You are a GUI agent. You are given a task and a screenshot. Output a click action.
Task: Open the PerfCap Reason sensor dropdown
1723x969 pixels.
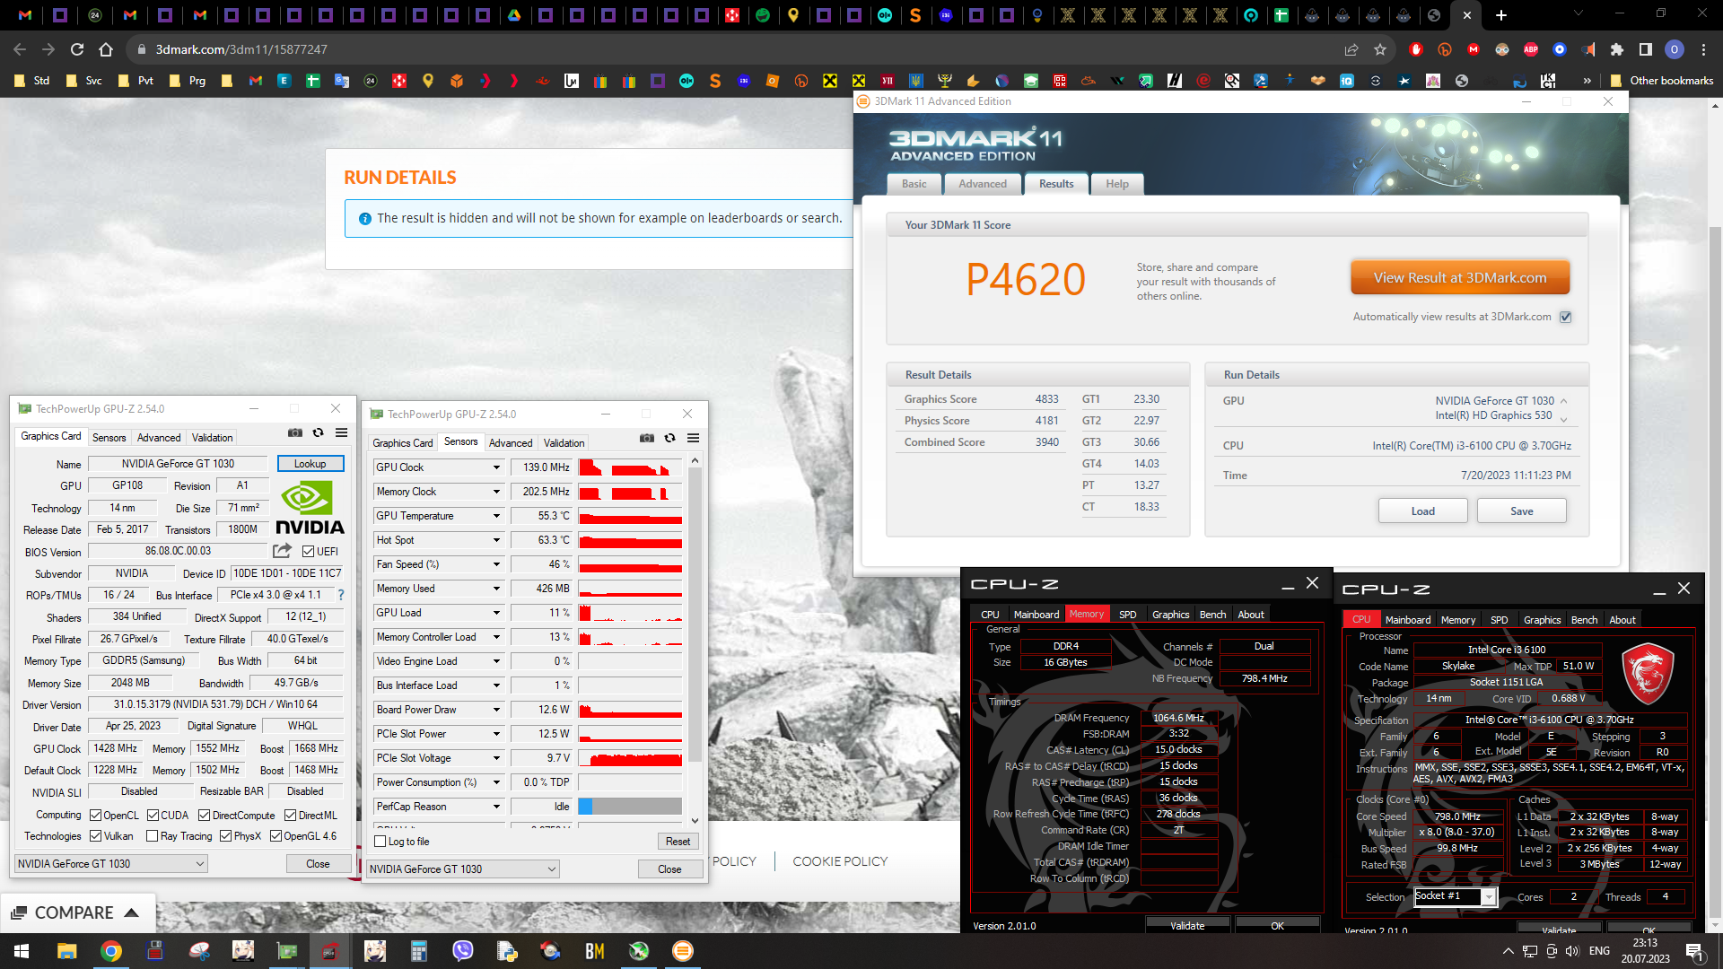[495, 807]
